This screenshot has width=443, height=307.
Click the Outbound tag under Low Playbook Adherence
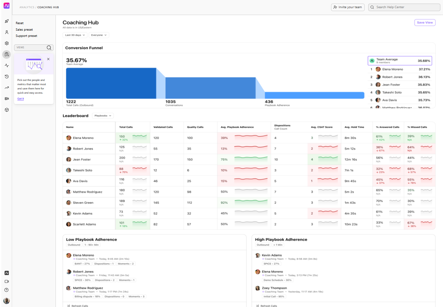click(74, 245)
